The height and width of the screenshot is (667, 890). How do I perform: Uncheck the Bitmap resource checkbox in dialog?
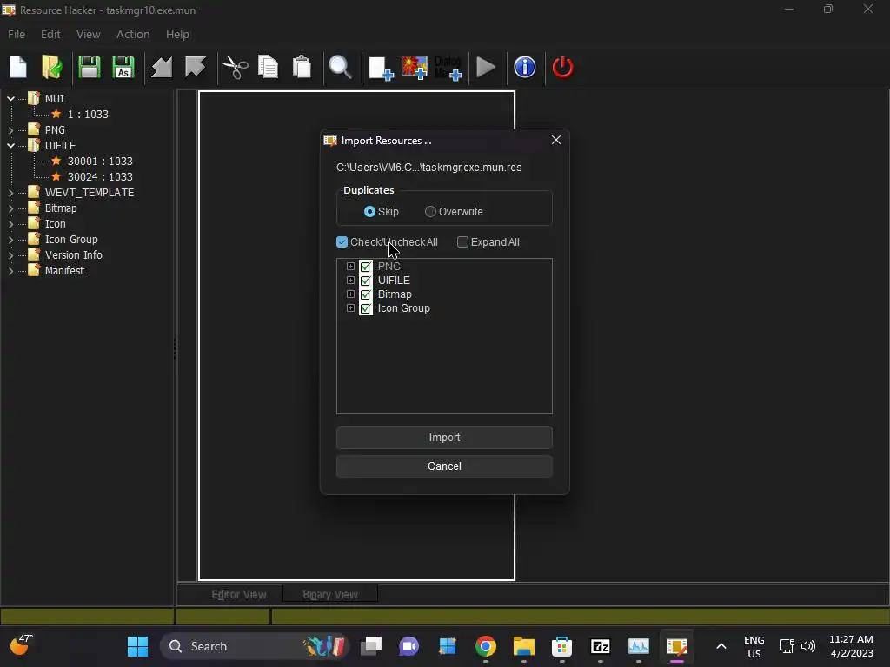click(366, 294)
